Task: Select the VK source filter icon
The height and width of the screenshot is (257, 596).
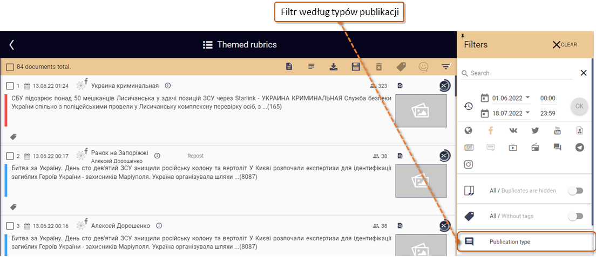Action: click(513, 130)
